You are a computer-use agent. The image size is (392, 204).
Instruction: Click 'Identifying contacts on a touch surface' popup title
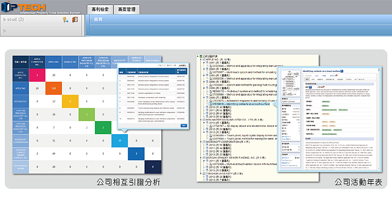pos(321,71)
